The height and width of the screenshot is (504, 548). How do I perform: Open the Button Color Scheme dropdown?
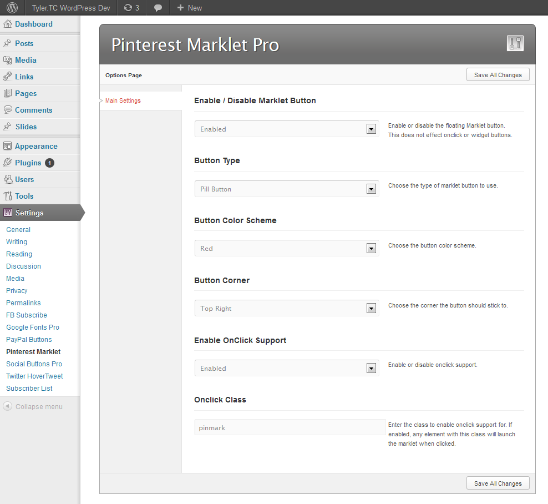tap(287, 248)
